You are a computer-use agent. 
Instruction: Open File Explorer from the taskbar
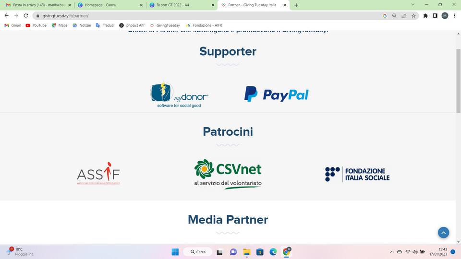coord(246,252)
